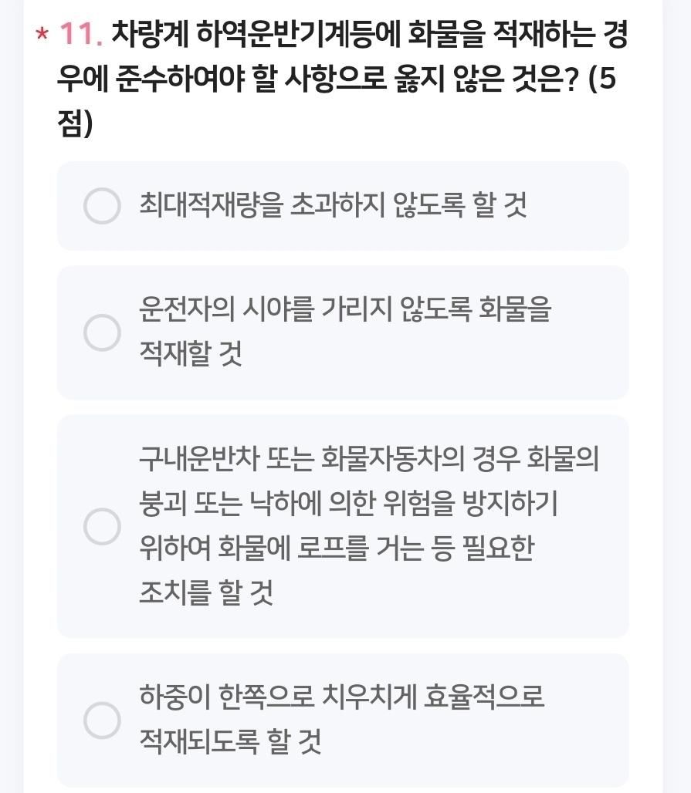Screen dimensions: 691x793
Task: Select the radio button for 최대적재량을 초과하지 않도록 할 것
Action: 102,206
